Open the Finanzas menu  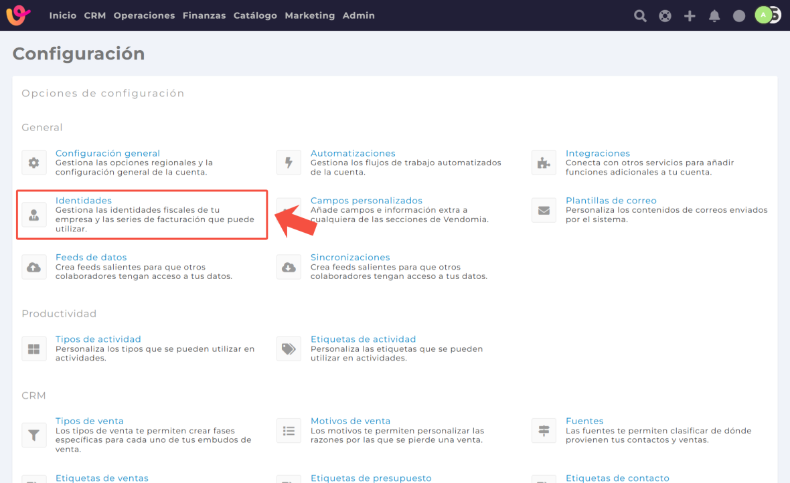(x=204, y=15)
